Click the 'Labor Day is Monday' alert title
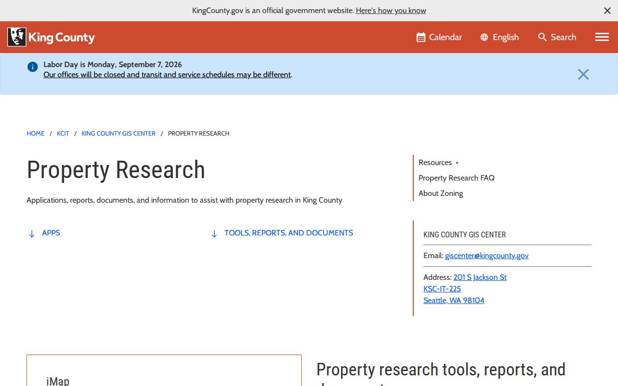618x386 pixels. coord(112,65)
